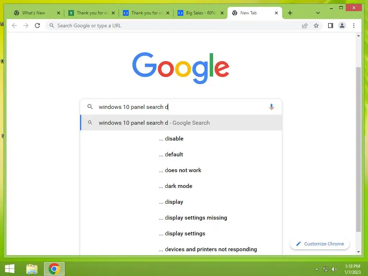Click the page scrollbar up arrow
This screenshot has width=368, height=276.
tap(358, 36)
